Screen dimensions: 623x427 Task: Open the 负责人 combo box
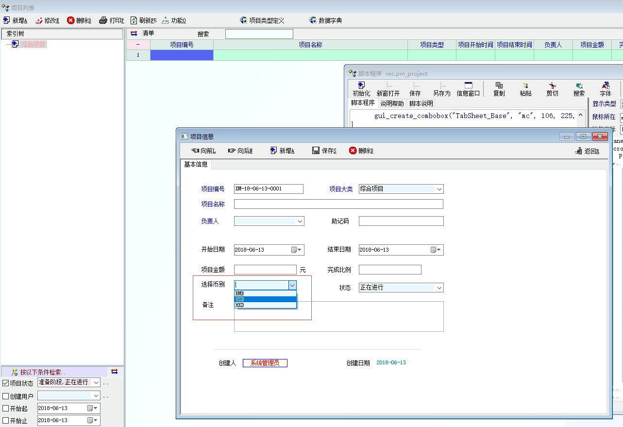300,222
